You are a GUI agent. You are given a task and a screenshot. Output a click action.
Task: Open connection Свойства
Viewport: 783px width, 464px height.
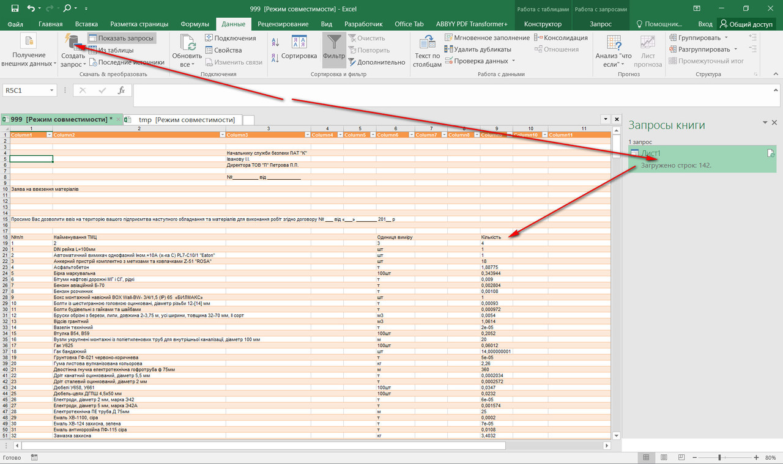223,50
